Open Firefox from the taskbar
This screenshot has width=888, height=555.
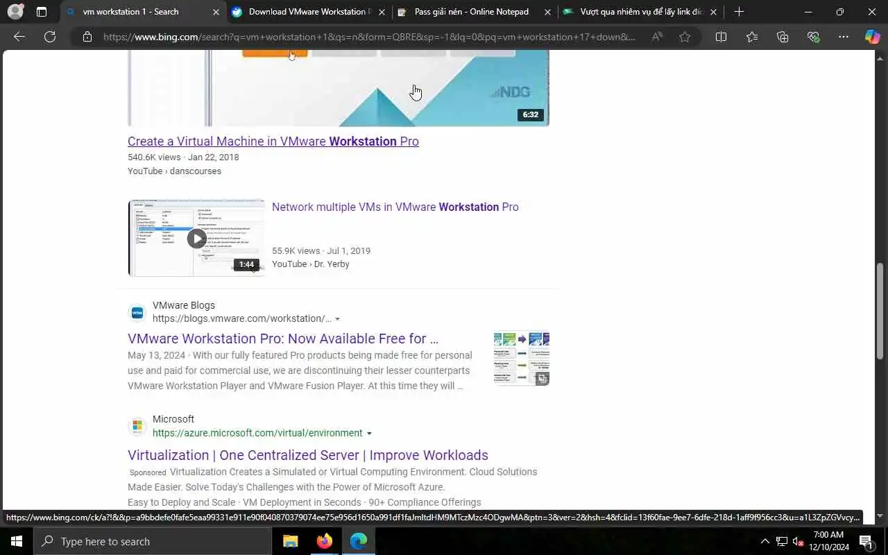coord(324,541)
